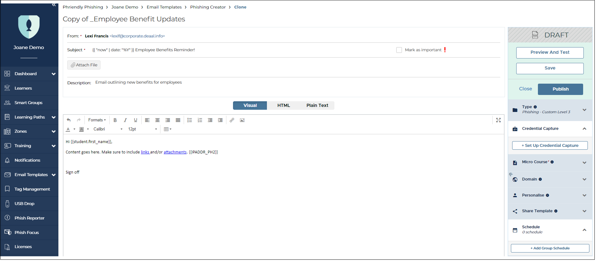Insert or edit a link

[x=232, y=120]
